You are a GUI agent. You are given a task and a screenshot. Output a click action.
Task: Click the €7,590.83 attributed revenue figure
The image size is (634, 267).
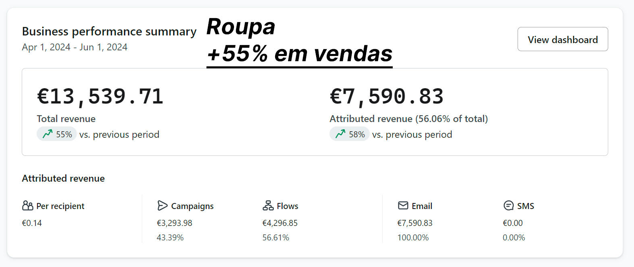click(x=387, y=97)
